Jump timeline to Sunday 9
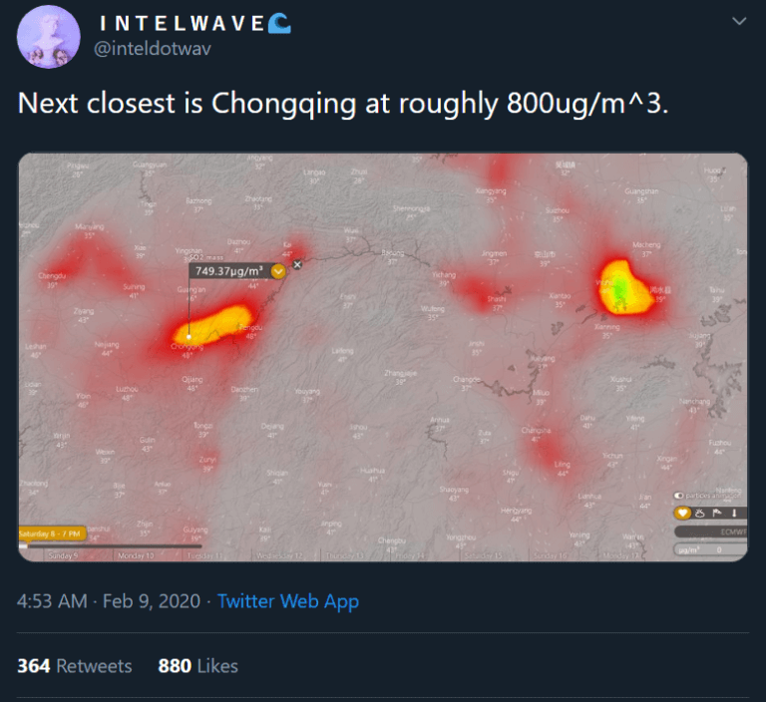Screen dimensions: 766x702 tap(62, 555)
